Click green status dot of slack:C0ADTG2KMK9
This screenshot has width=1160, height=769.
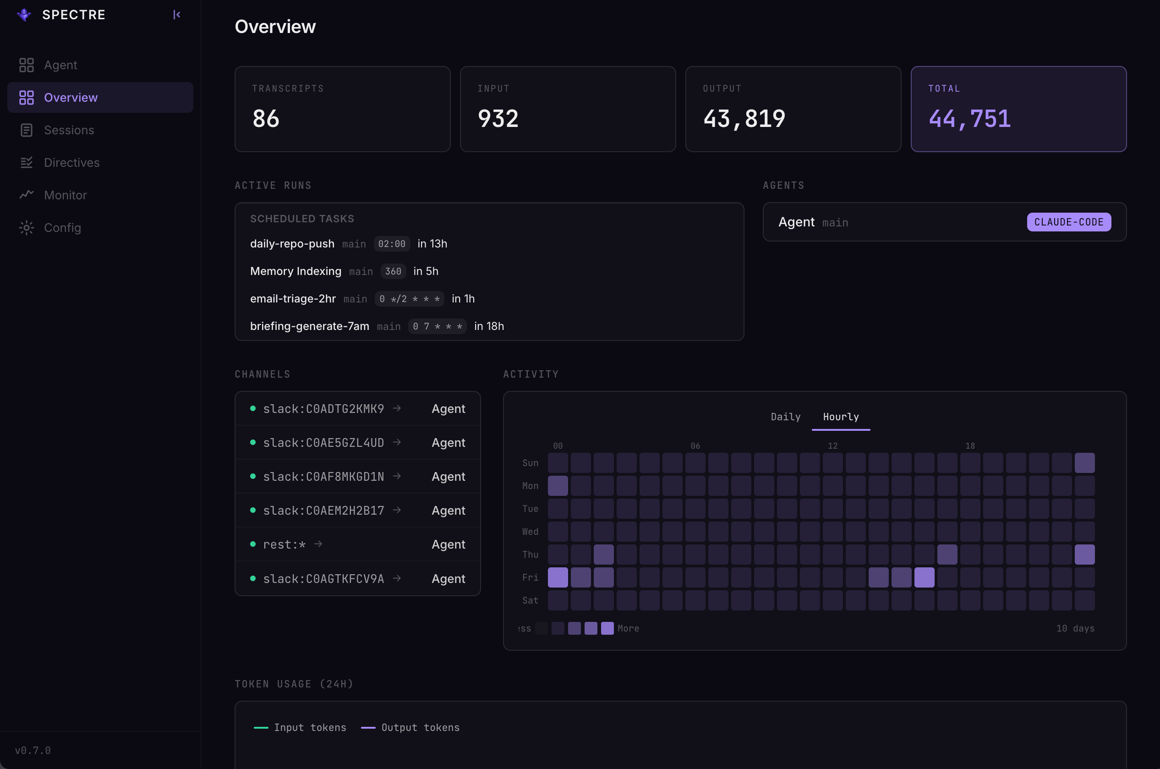click(253, 408)
